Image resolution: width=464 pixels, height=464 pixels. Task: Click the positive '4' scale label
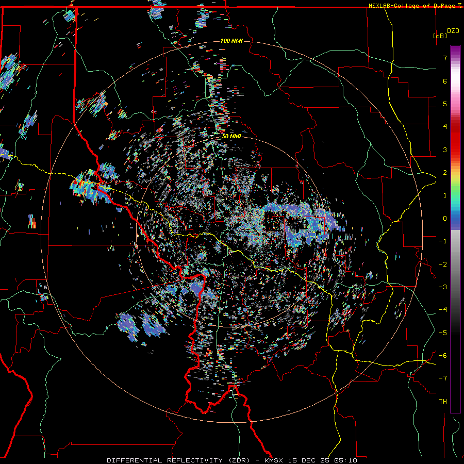(445, 127)
